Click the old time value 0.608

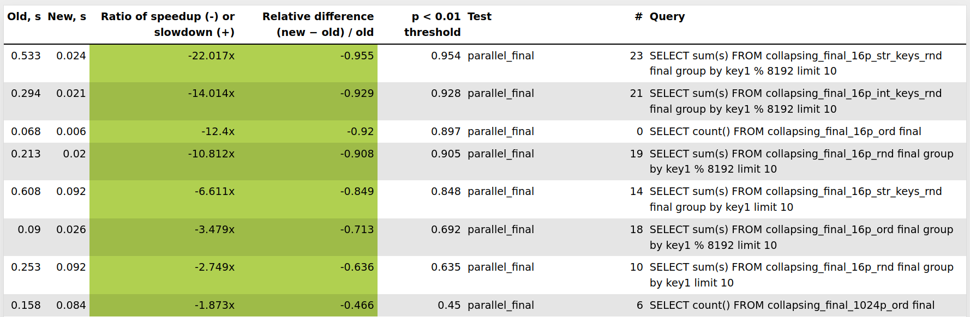pyautogui.click(x=26, y=192)
